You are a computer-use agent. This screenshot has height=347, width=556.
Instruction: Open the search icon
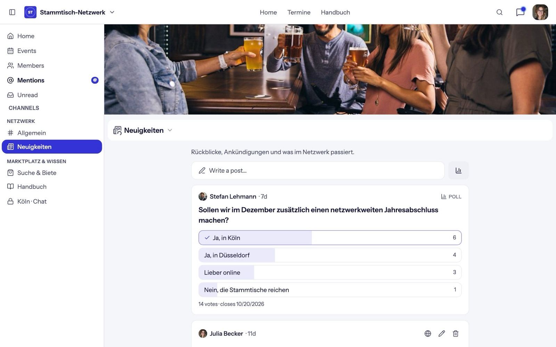[x=499, y=12]
